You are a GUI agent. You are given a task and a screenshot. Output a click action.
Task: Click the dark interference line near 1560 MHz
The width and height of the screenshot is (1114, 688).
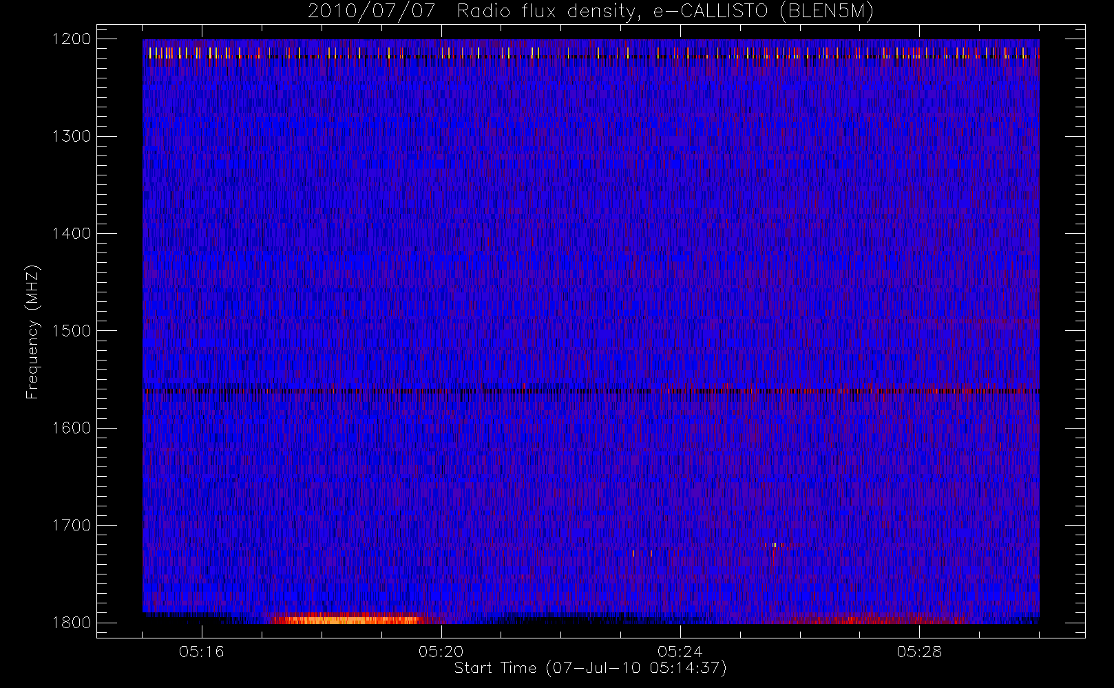(x=591, y=391)
